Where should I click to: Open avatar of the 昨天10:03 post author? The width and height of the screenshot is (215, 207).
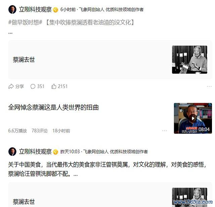[x=12, y=152]
